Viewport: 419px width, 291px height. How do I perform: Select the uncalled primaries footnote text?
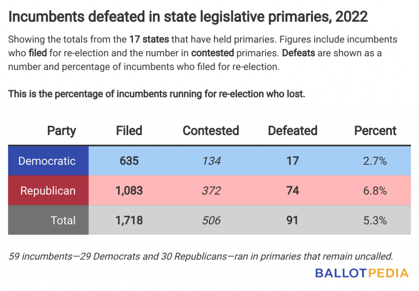click(x=201, y=256)
